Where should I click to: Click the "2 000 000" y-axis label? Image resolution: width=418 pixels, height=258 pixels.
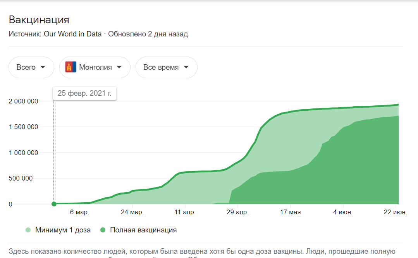pos(23,101)
